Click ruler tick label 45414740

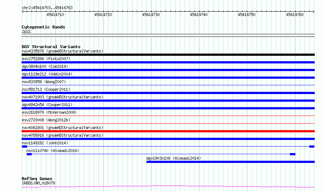coord(199,15)
